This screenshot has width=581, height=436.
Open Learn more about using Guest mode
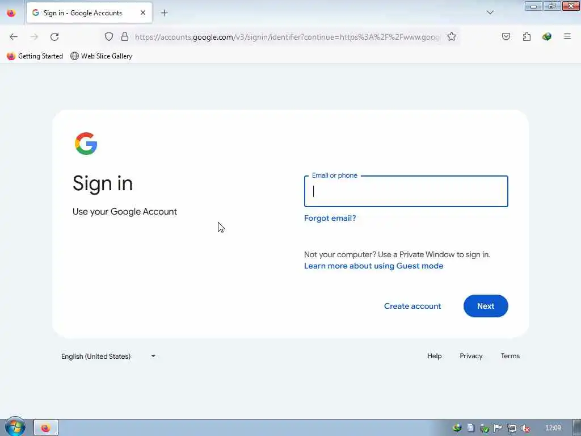(373, 266)
